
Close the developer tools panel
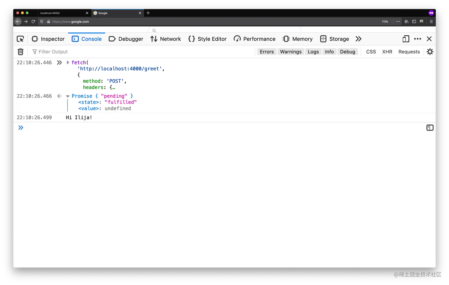tap(429, 39)
